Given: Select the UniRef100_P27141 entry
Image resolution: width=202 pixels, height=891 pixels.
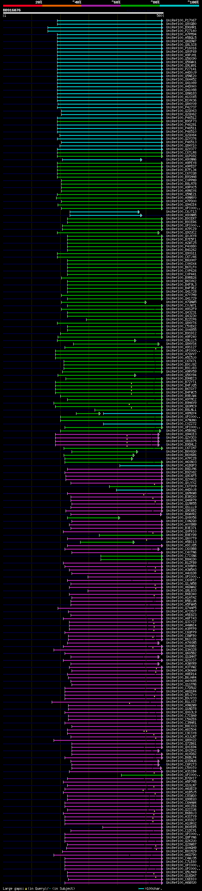Looking at the screenshot, I should 181,69.
